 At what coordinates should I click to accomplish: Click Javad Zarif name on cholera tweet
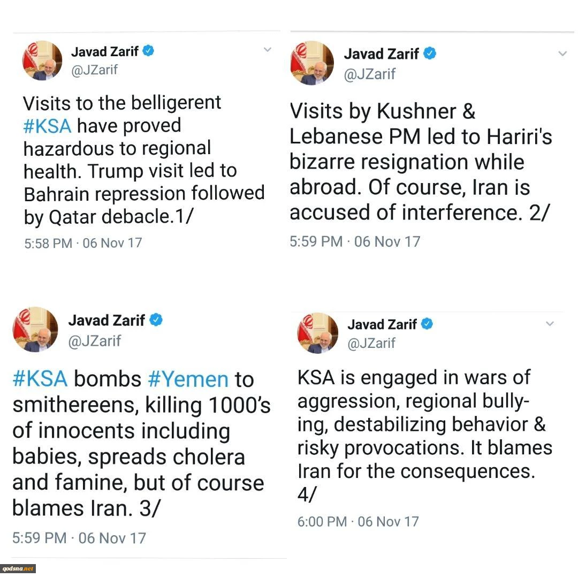[107, 321]
